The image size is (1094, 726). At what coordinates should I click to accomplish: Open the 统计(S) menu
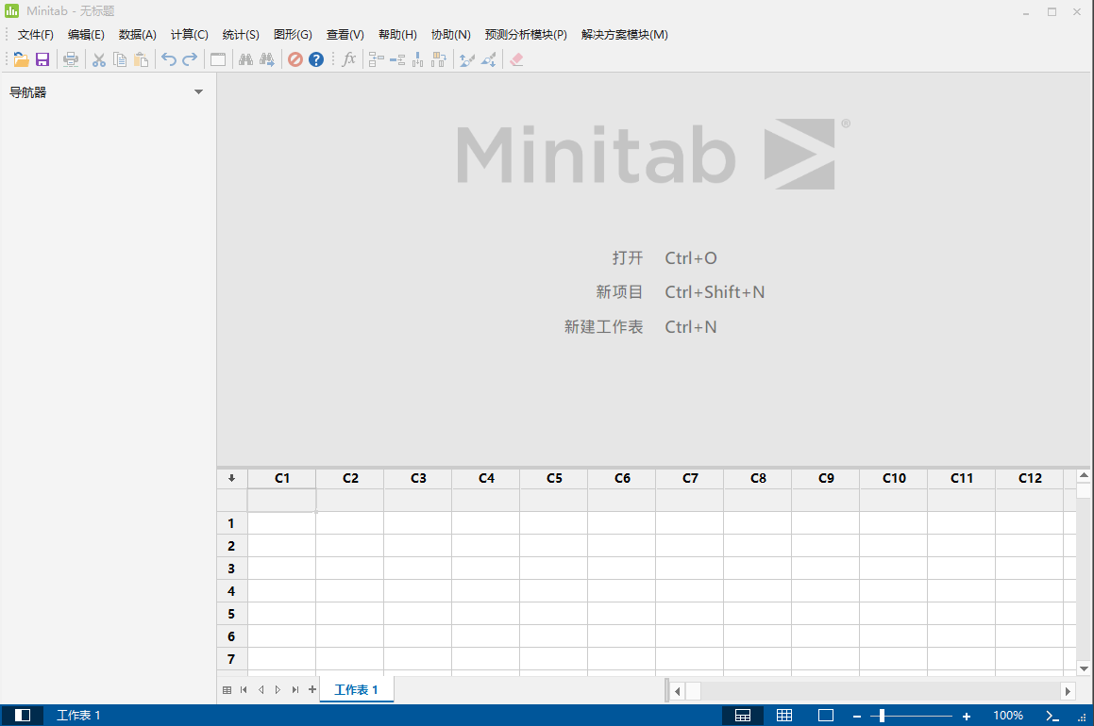(241, 35)
